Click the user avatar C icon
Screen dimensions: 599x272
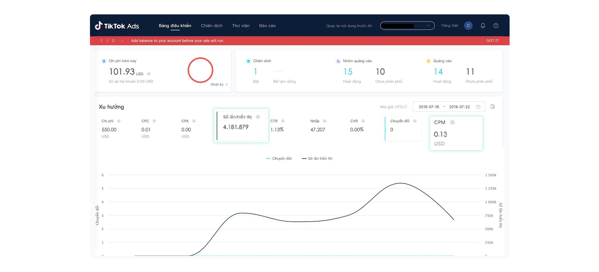[468, 26]
